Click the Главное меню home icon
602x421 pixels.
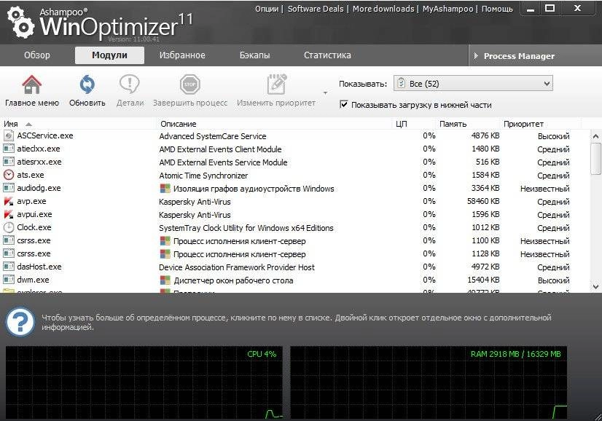[32, 84]
